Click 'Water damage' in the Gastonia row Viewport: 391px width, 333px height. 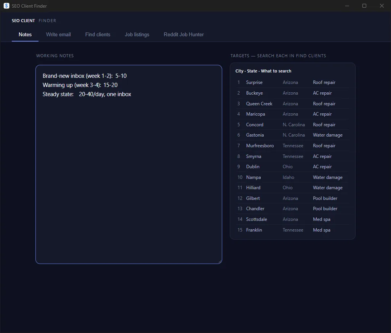(328, 135)
